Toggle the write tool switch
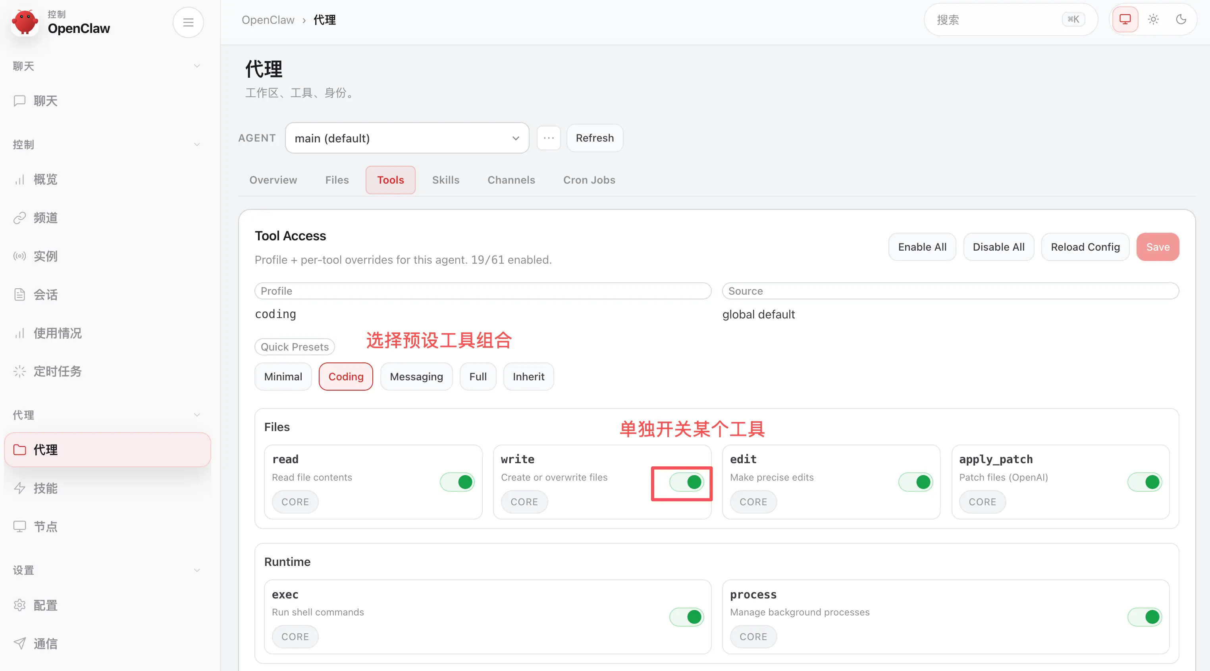Viewport: 1210px width, 671px height. click(x=686, y=482)
